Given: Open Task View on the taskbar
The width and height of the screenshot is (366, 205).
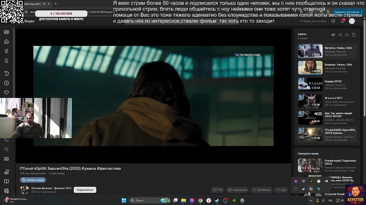Looking at the screenshot, I should coord(175,200).
